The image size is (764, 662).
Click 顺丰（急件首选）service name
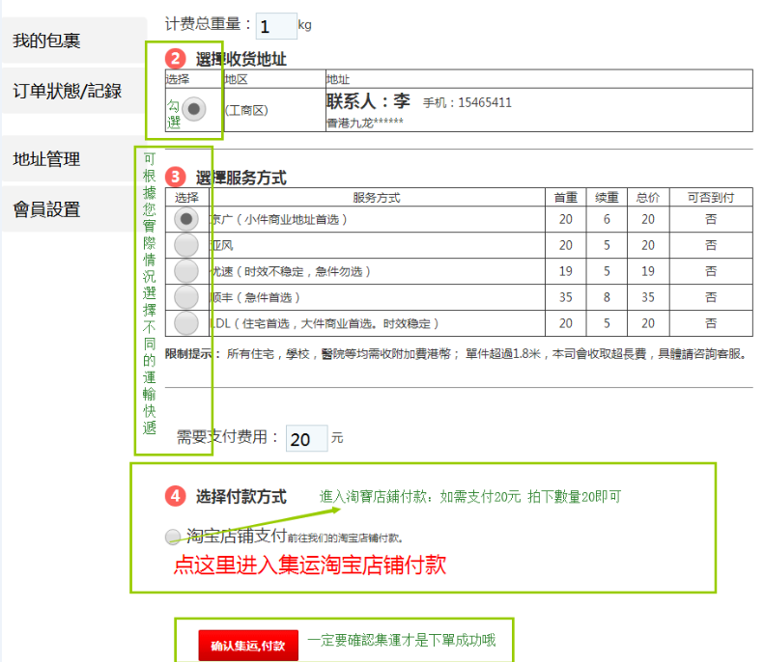(255, 297)
